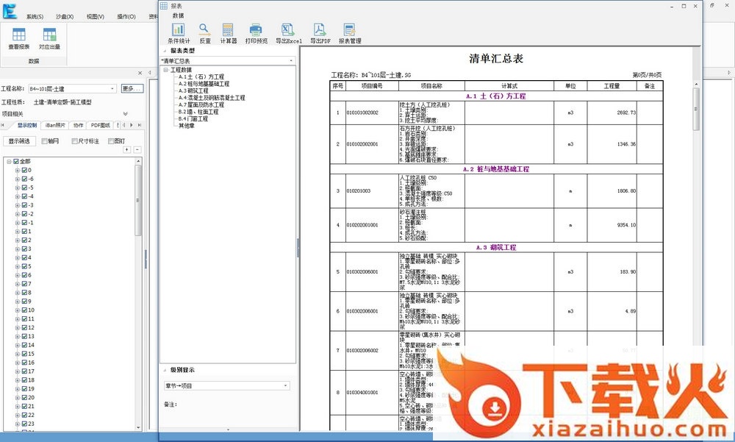Viewport: 735px width, 442px height.
Task: Switch to the iBan照片 tab
Action: coord(55,126)
